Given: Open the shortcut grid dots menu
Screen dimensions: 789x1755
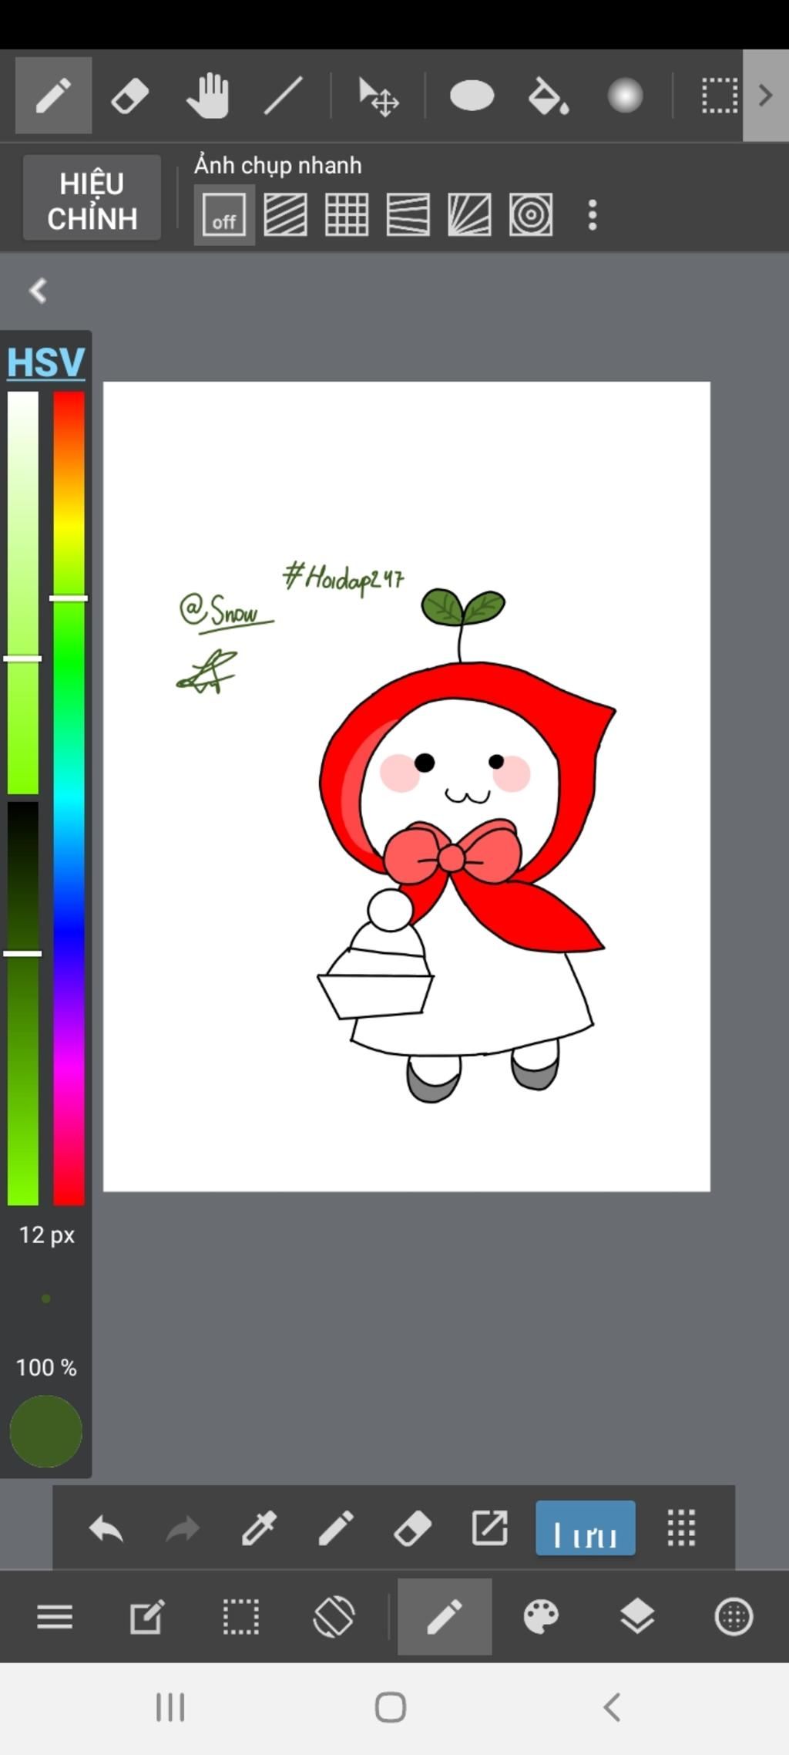Looking at the screenshot, I should tap(681, 1528).
